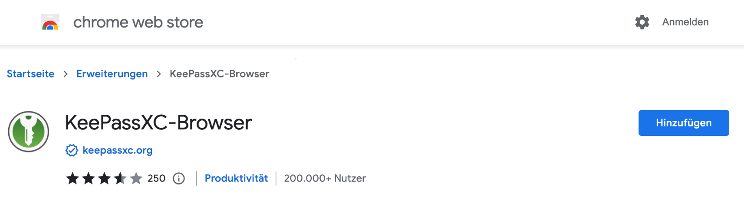The height and width of the screenshot is (213, 744).
Task: Open the settings gear menu
Action: click(x=642, y=22)
